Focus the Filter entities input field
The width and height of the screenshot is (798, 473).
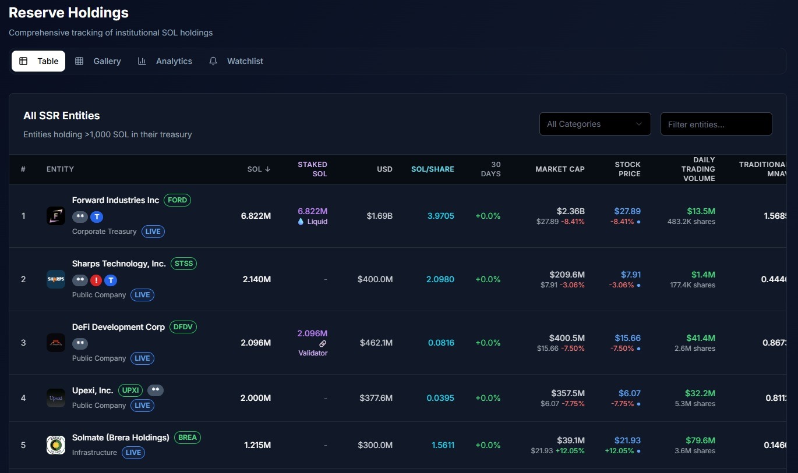click(x=716, y=124)
